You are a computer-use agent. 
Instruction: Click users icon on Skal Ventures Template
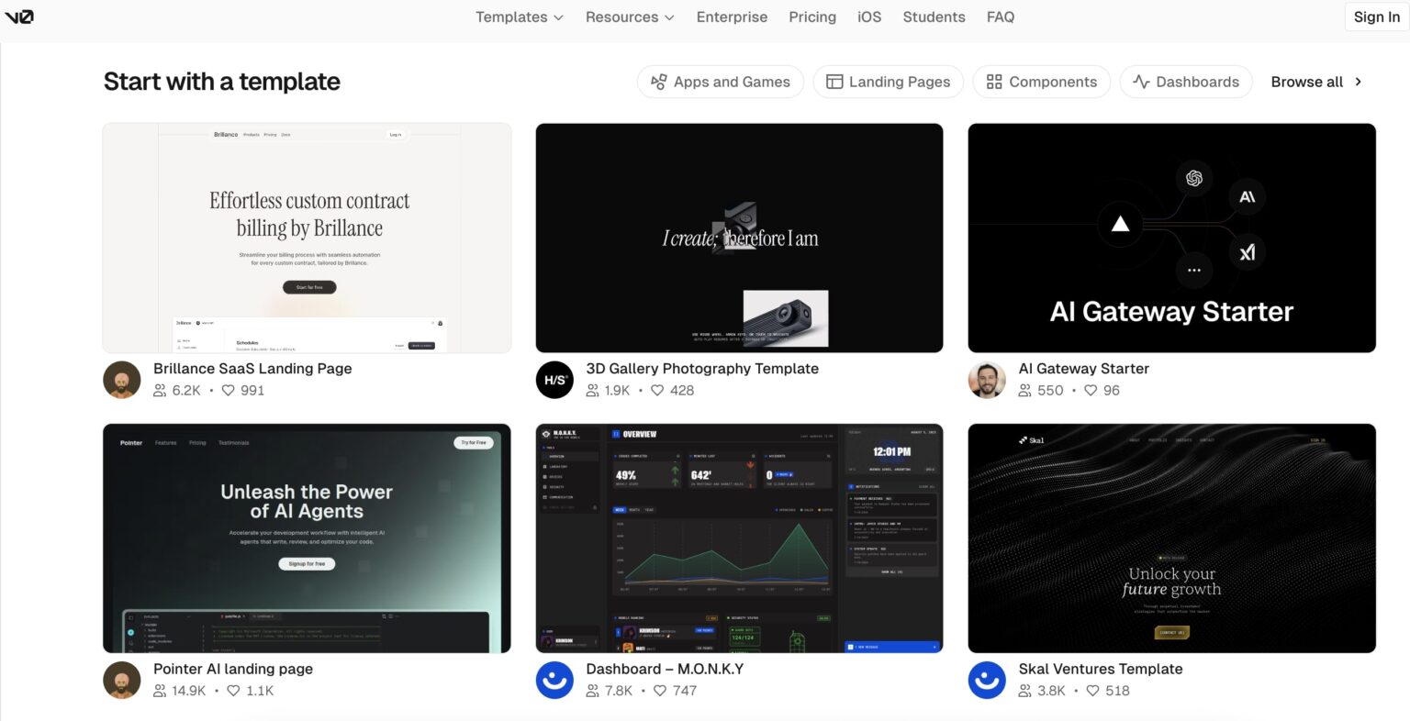[x=1025, y=691]
